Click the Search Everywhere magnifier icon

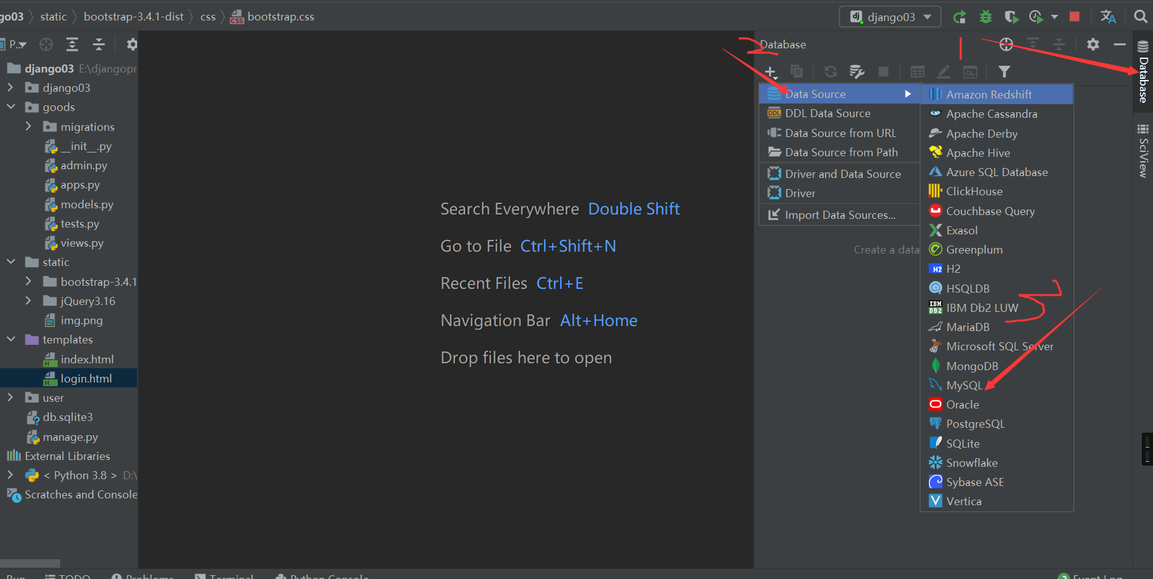pyautogui.click(x=1141, y=17)
